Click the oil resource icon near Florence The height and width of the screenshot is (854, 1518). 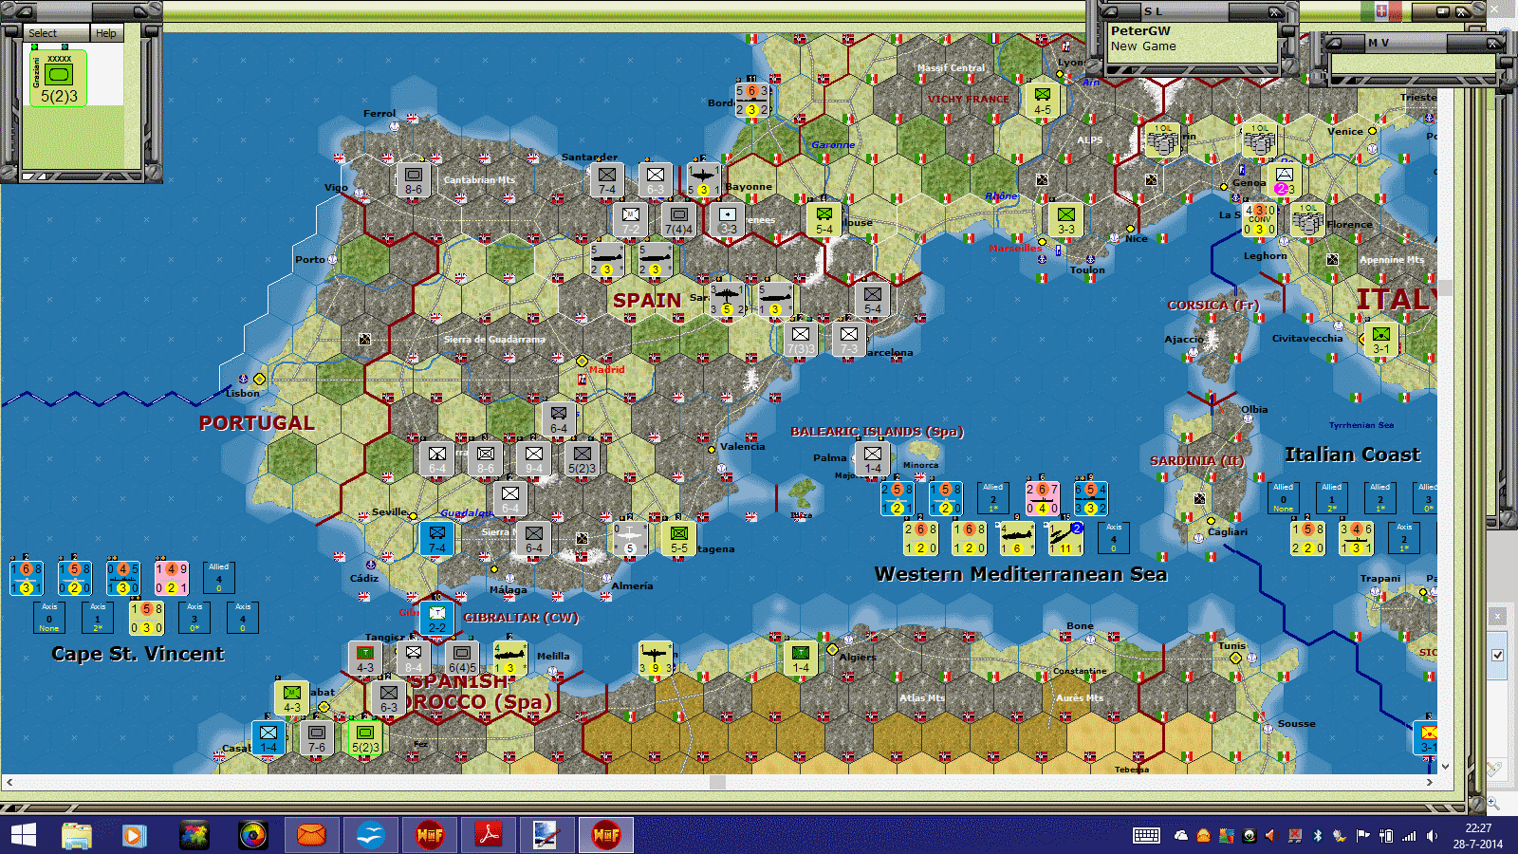point(1308,221)
